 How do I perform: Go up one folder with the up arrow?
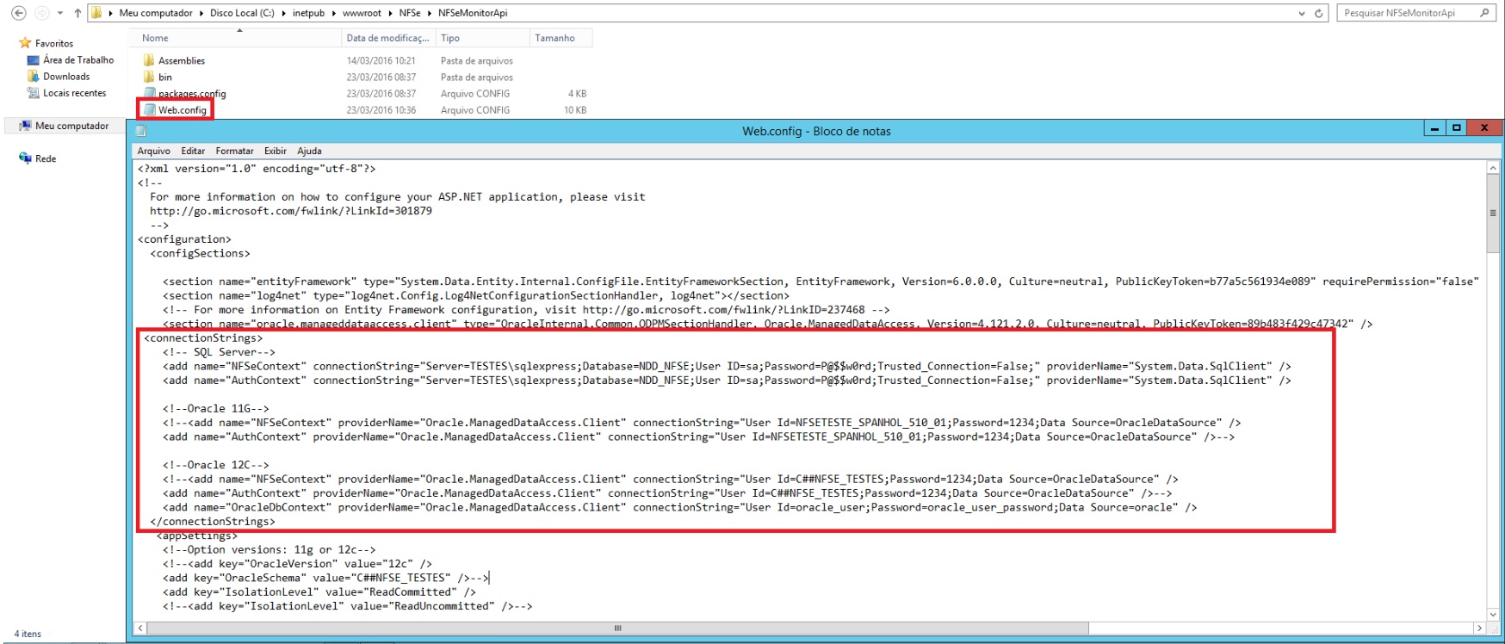click(77, 13)
